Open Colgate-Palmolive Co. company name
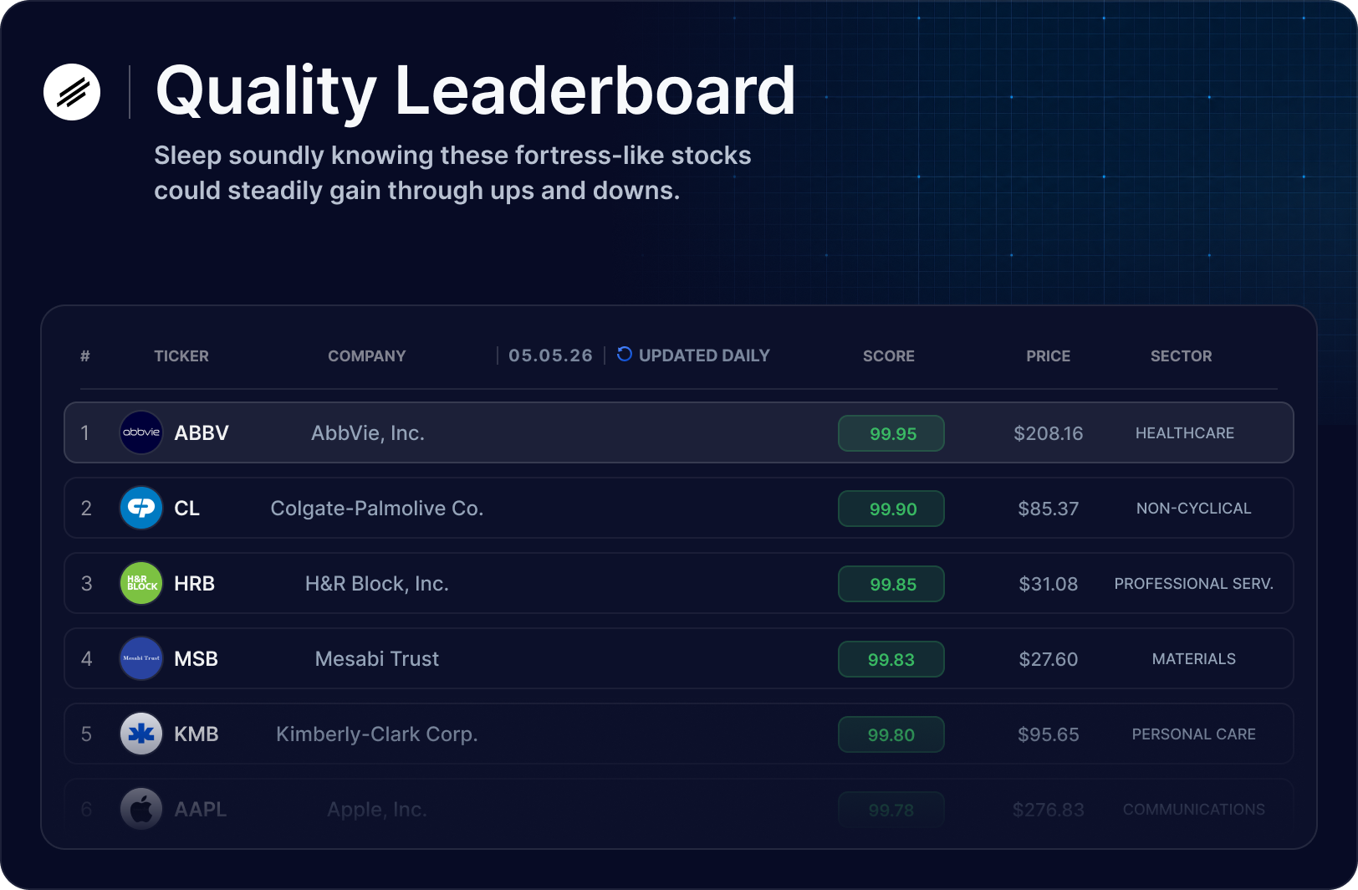 [x=377, y=509]
